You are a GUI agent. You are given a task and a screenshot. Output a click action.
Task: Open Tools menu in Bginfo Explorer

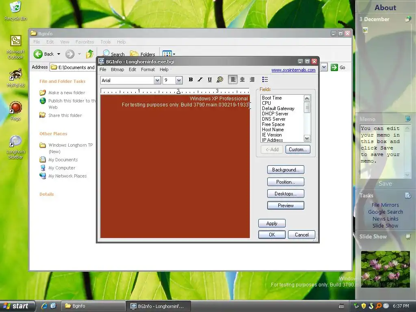105,42
